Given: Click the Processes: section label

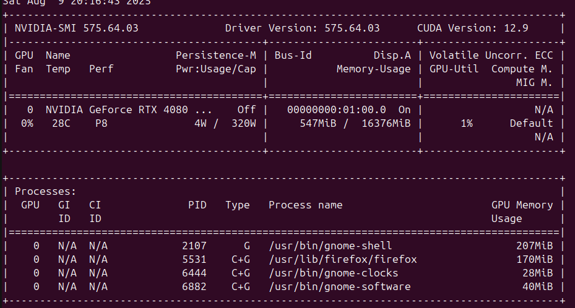Looking at the screenshot, I should [45, 192].
